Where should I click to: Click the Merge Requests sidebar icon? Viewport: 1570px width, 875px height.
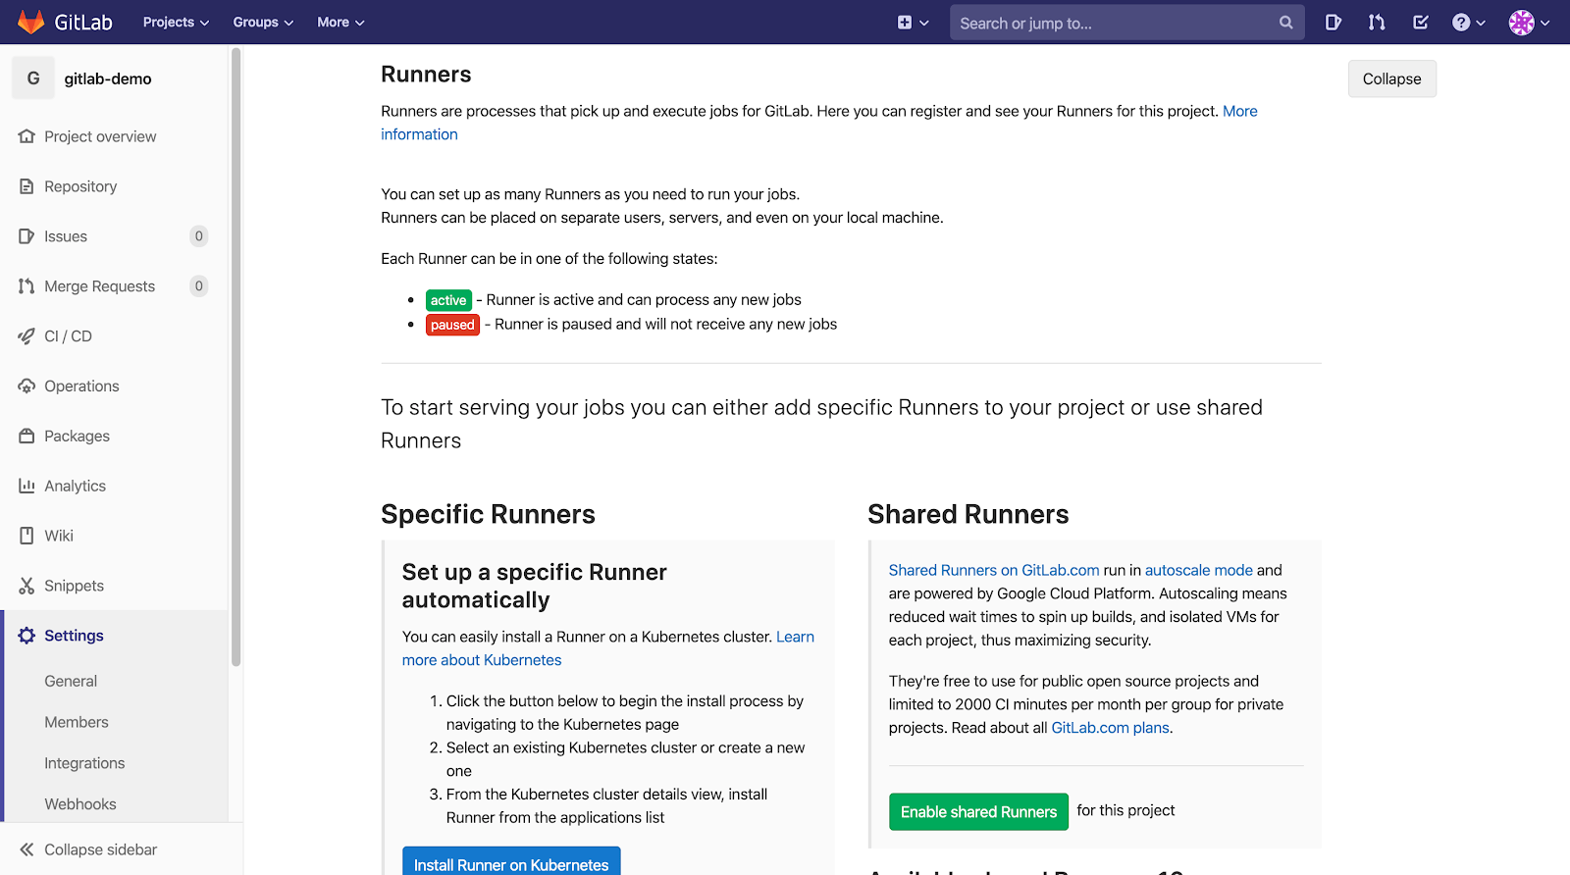(x=26, y=286)
